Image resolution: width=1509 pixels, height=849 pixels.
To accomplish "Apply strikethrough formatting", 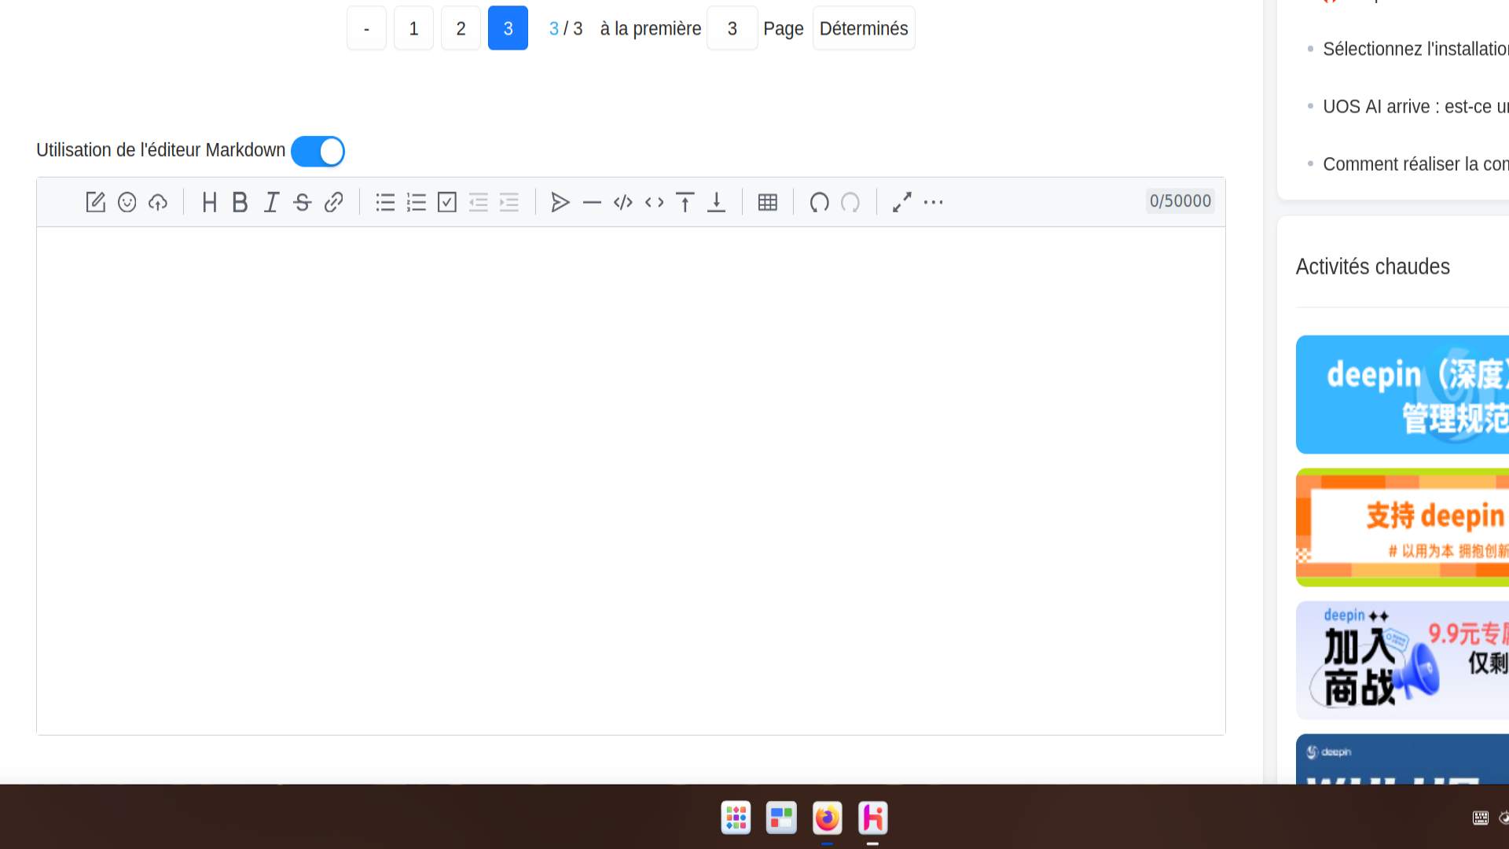I will coord(302,202).
